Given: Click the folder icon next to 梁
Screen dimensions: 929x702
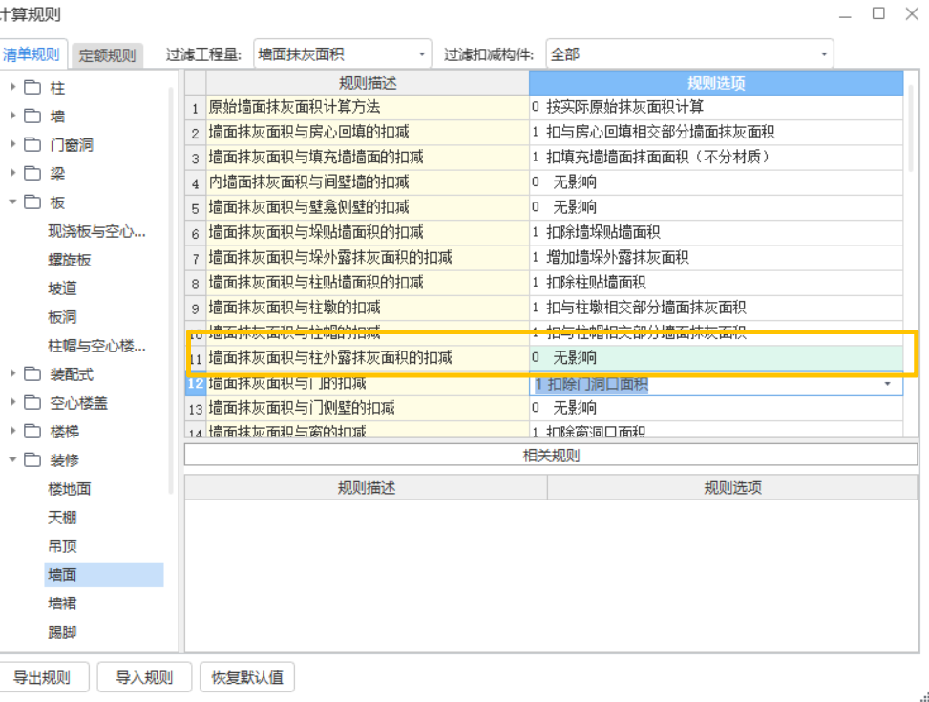Looking at the screenshot, I should (32, 173).
